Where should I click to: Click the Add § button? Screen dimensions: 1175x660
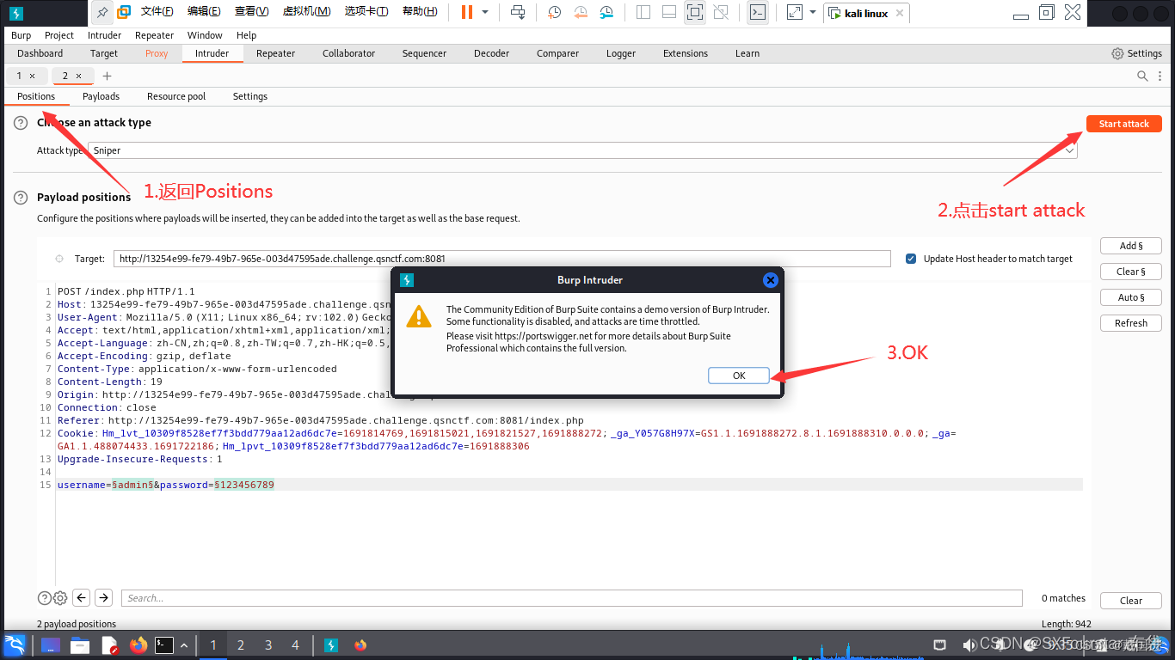[x=1131, y=246]
